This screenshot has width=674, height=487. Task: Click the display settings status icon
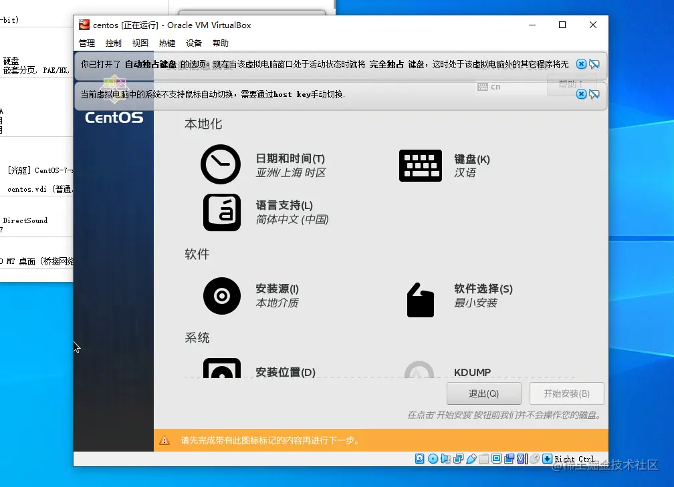pyautogui.click(x=496, y=459)
